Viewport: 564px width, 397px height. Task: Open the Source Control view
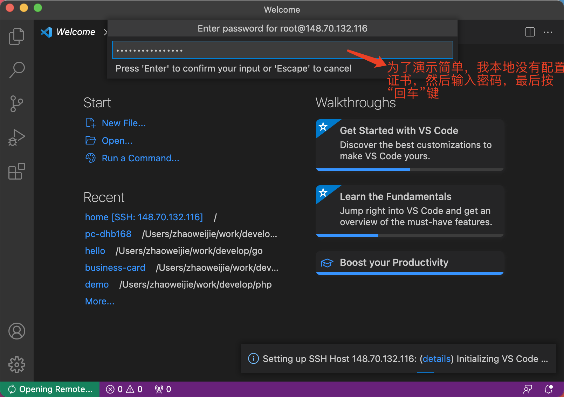(x=16, y=104)
